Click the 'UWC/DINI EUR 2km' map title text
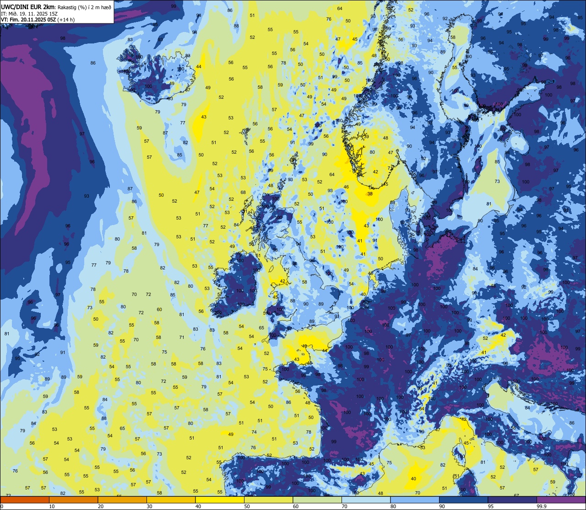Screen dimensions: 586x510 click(x=28, y=6)
